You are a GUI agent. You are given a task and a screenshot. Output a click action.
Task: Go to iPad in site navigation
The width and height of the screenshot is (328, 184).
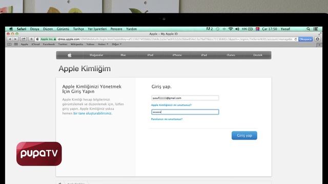coord(204,55)
